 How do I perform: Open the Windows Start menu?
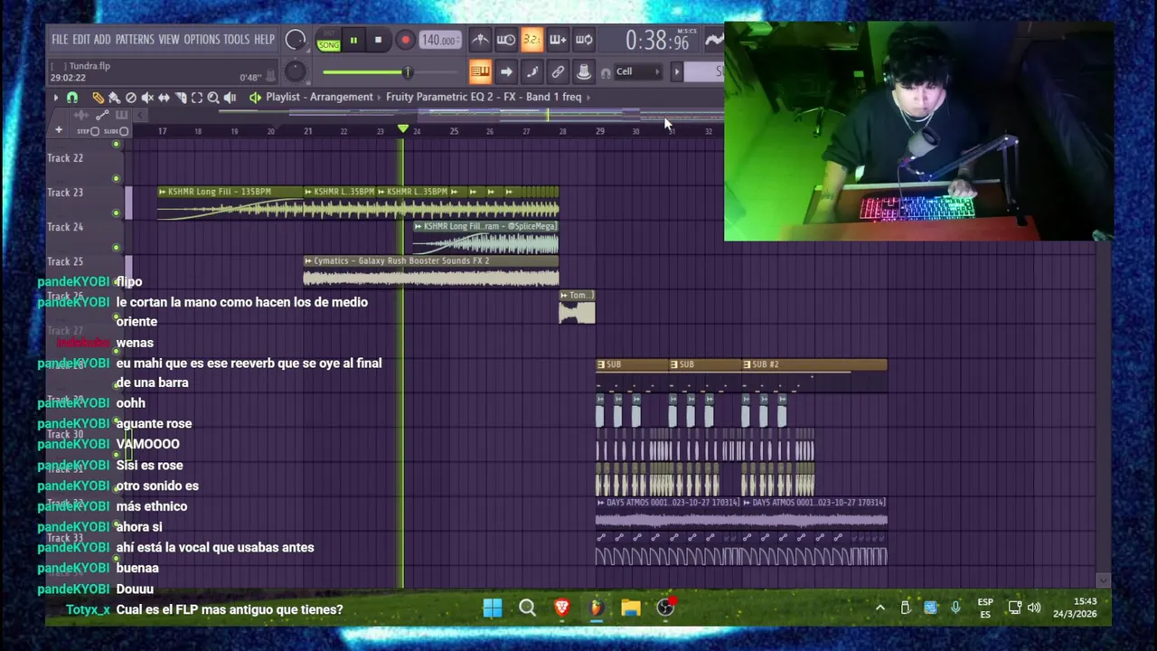coord(493,609)
